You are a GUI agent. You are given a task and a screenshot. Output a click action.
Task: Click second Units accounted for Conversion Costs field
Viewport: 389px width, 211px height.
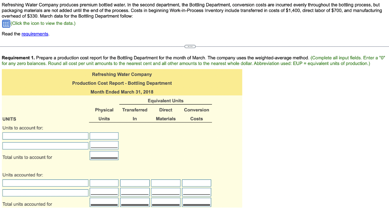[196, 192]
